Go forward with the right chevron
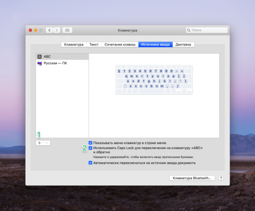Viewport: 255px width, 211px height. [x=57, y=30]
